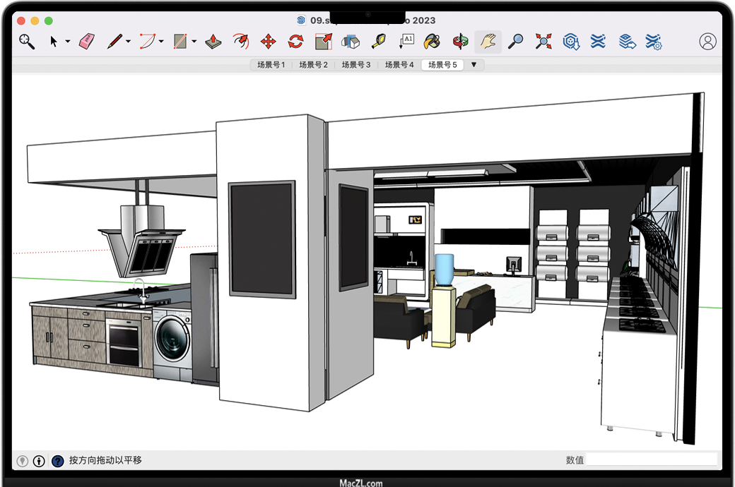This screenshot has height=487, width=735.
Task: Open the Instructor help question mark
Action: click(57, 461)
